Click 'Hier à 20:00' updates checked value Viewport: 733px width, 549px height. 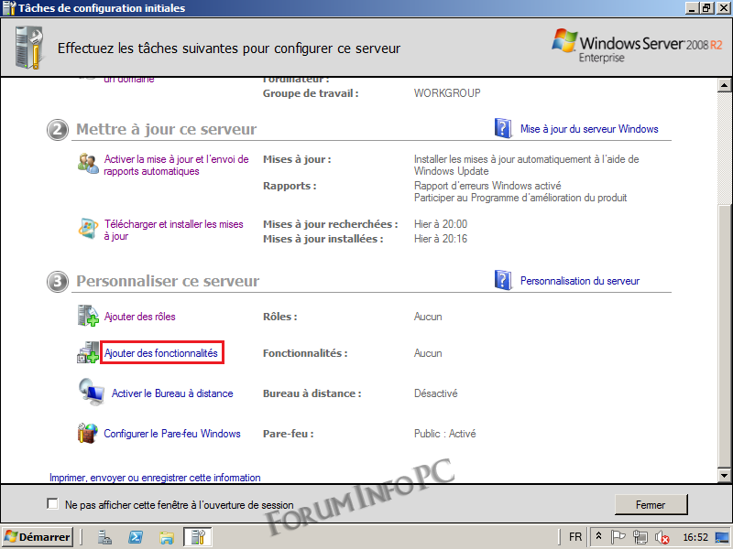click(441, 224)
